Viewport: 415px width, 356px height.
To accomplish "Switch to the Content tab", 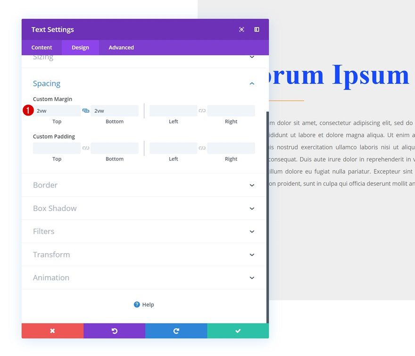I will [41, 47].
